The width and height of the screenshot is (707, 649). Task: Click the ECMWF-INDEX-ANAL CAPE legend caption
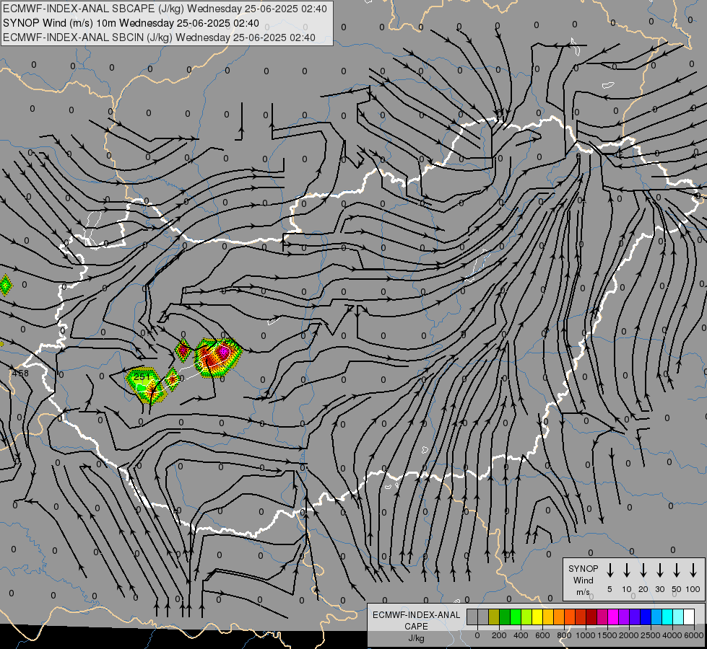click(x=416, y=626)
